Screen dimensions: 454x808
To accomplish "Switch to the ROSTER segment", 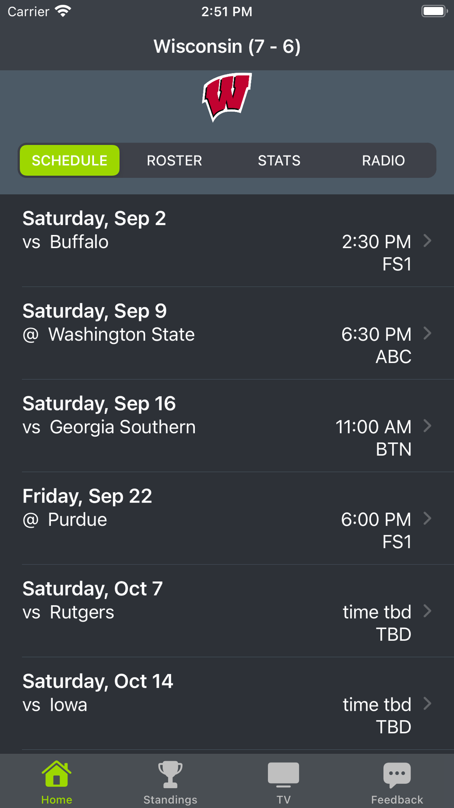I will click(174, 160).
